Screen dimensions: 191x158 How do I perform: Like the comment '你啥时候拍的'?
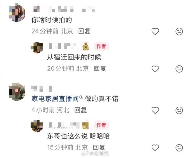[x=155, y=31]
